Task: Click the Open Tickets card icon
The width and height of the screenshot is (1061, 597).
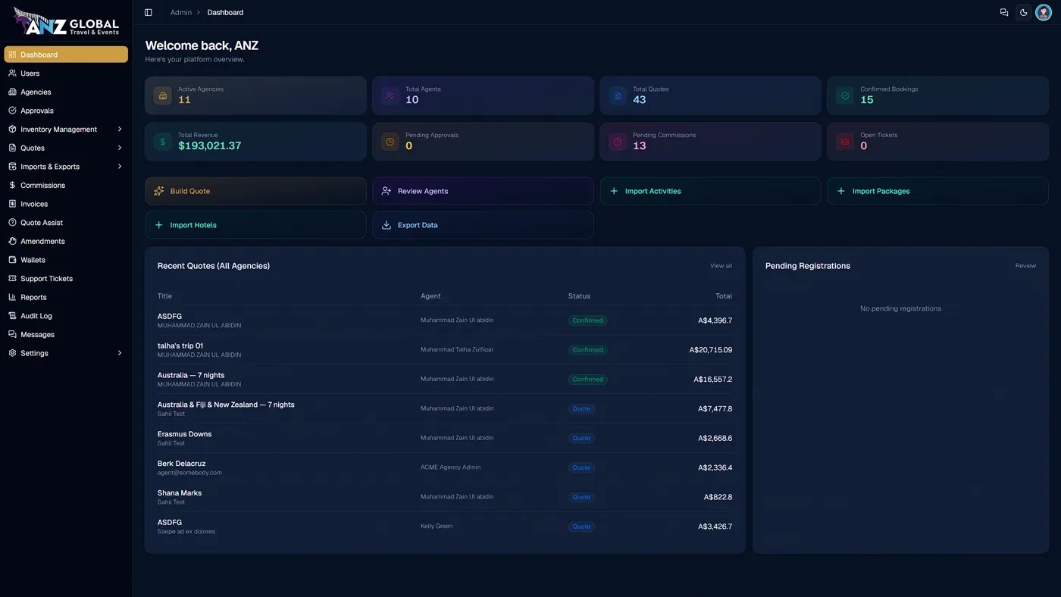Action: click(x=844, y=142)
